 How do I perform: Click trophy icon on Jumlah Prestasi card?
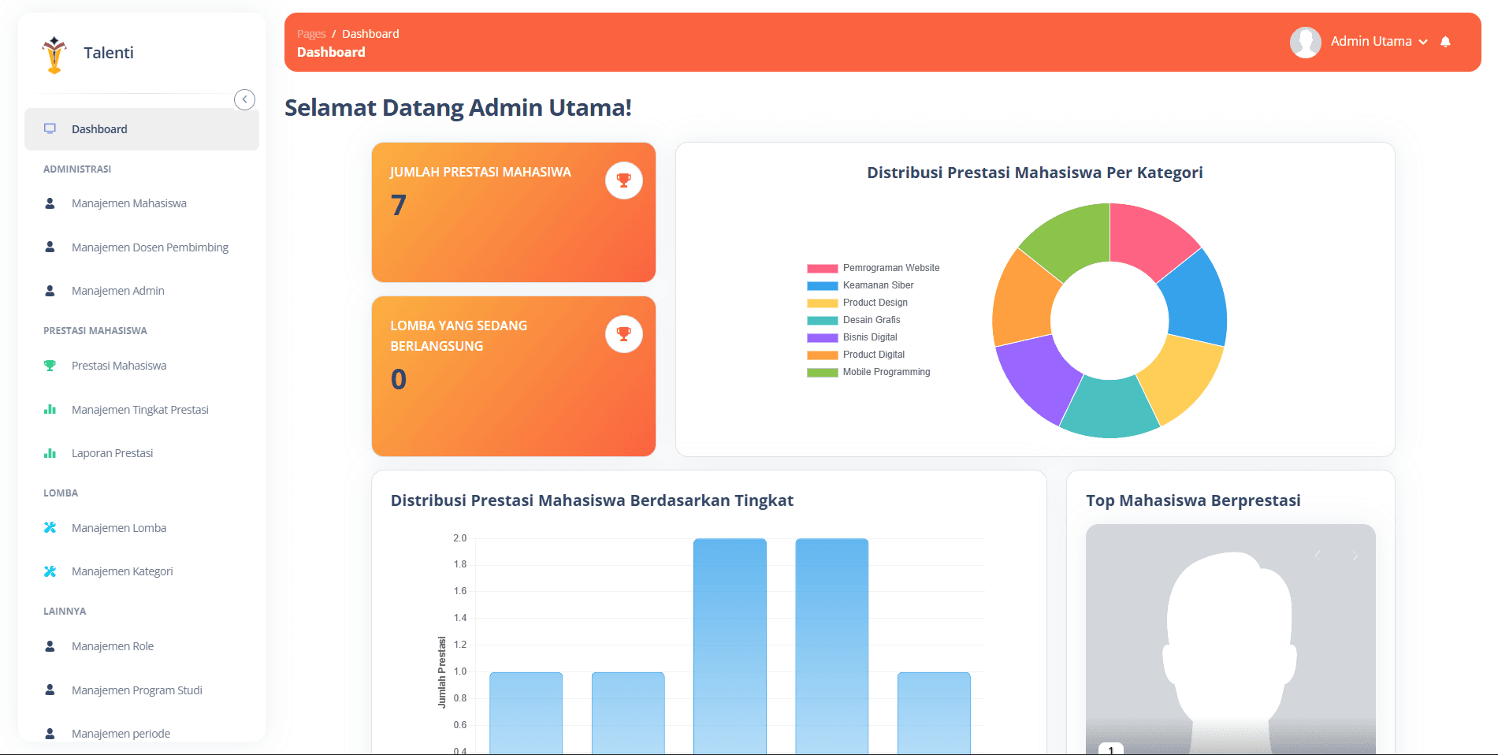pos(623,180)
